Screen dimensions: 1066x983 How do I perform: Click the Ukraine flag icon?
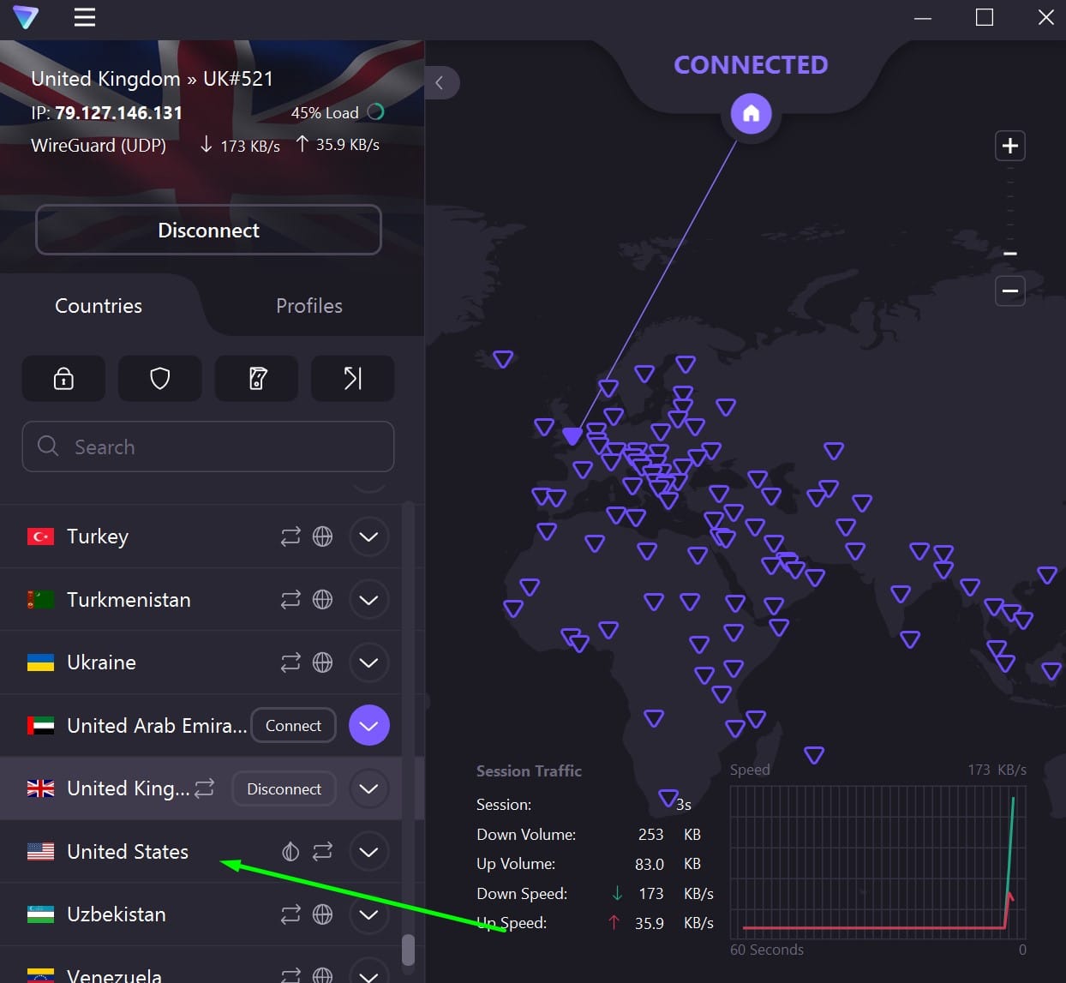click(40, 662)
